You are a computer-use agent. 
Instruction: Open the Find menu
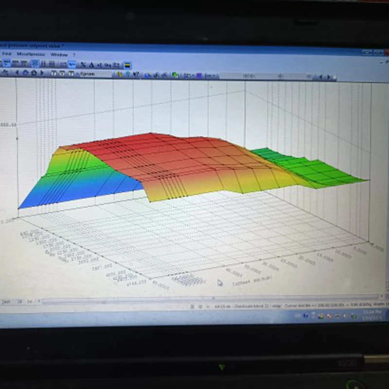point(7,54)
